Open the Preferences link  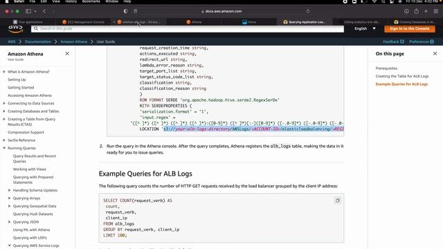422,41
